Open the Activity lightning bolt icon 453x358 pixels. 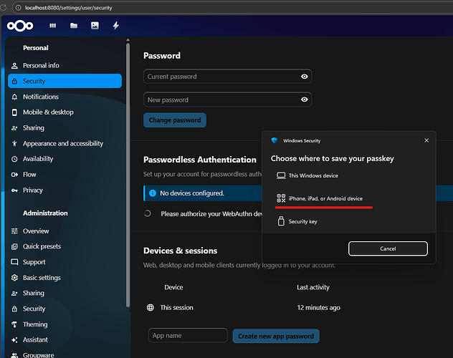point(115,26)
